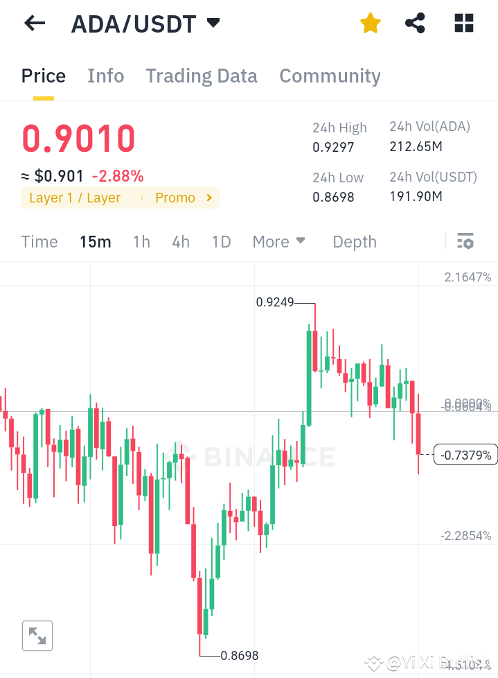Screen dimensions: 498x678
Task: Enable the 4h interval view
Action: pos(181,241)
